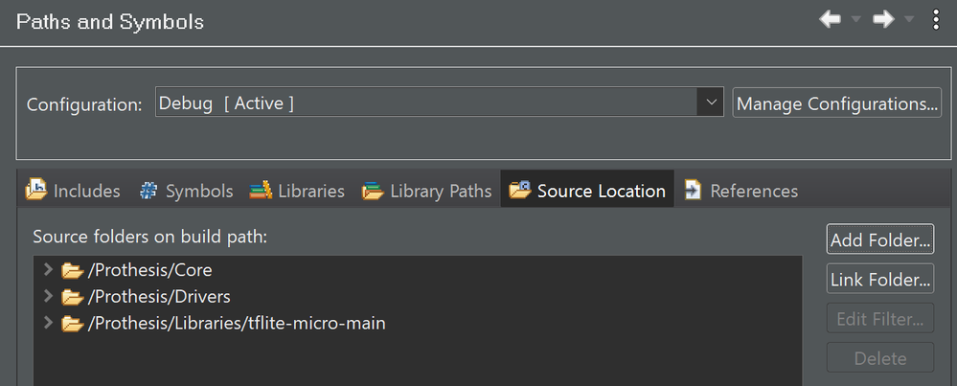Select the Source Location tab
The height and width of the screenshot is (386, 957).
587,191
